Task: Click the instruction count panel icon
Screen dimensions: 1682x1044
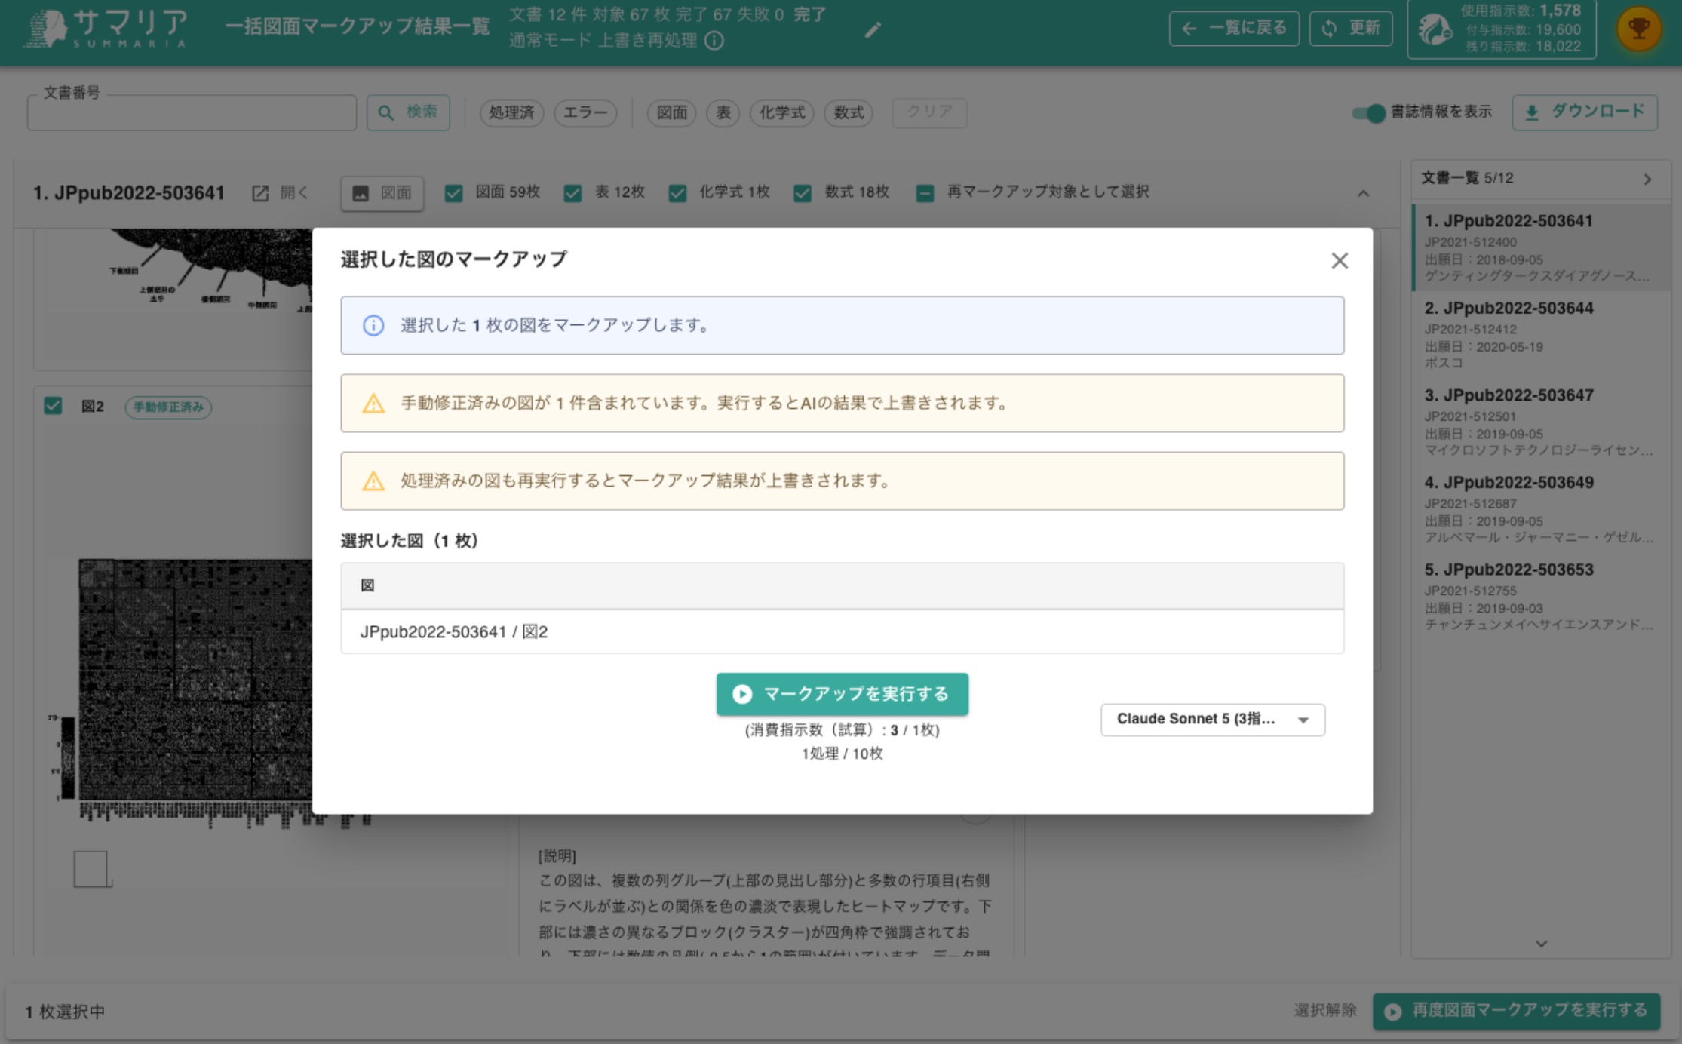Action: (1435, 29)
